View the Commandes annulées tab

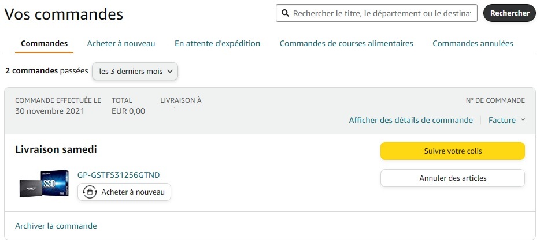tap(472, 43)
